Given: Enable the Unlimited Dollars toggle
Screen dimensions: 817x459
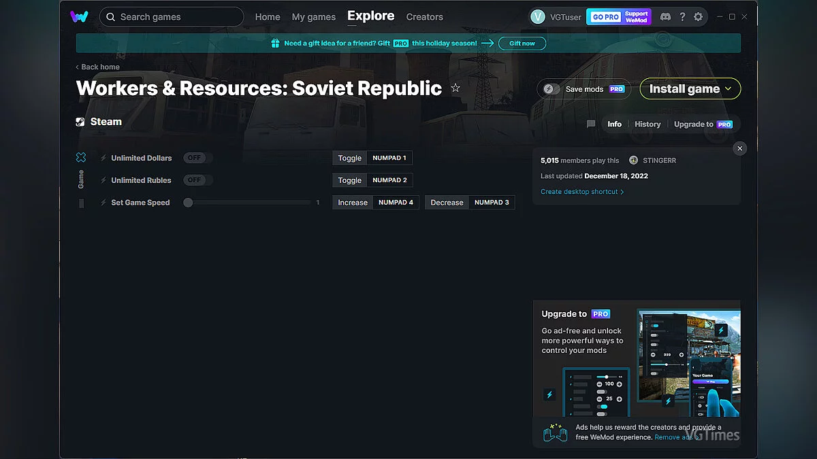Looking at the screenshot, I should [x=196, y=157].
